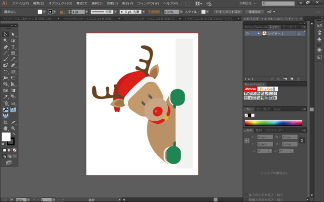The image size is (324, 202).
Task: Swap fill and stroke colors
Action: click(14, 134)
